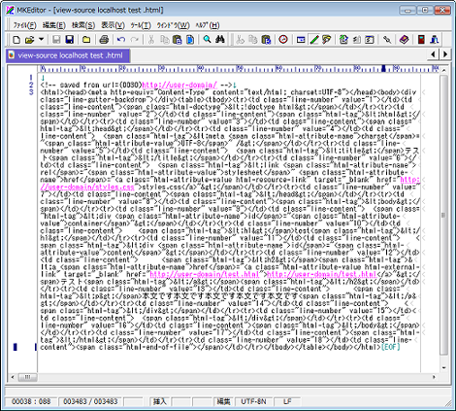
Task: Click the vertical scrollbar thumb
Action: [x=444, y=215]
